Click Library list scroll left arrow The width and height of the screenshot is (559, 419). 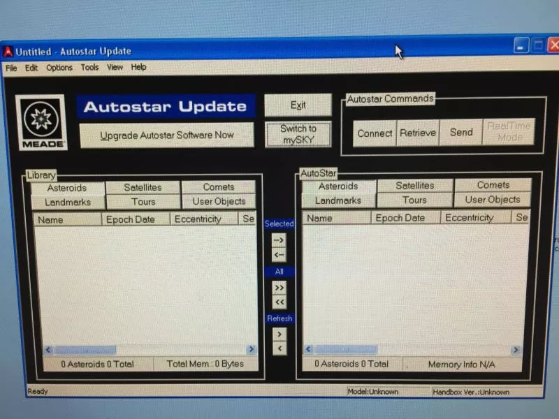48,350
